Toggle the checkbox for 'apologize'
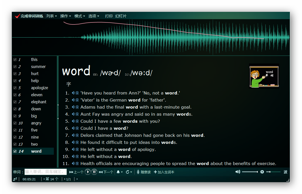 (x=15, y=88)
